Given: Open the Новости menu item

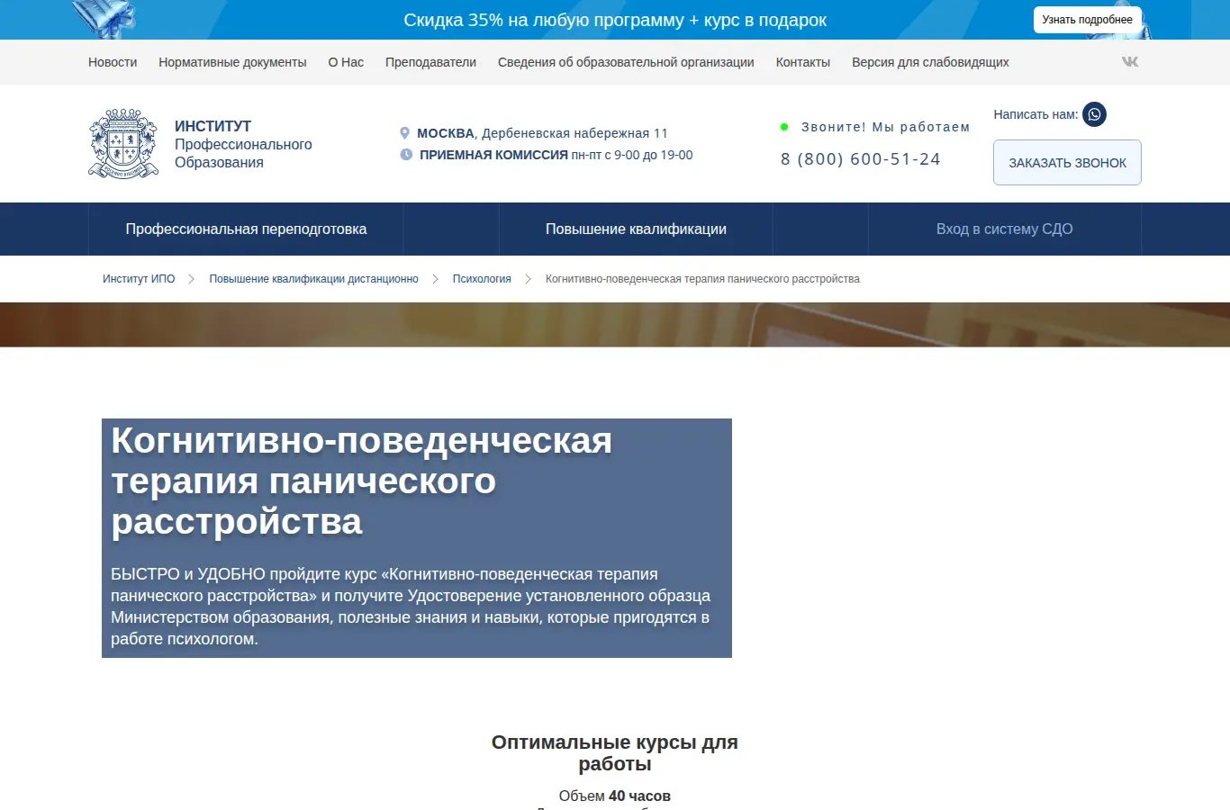Looking at the screenshot, I should coord(113,62).
